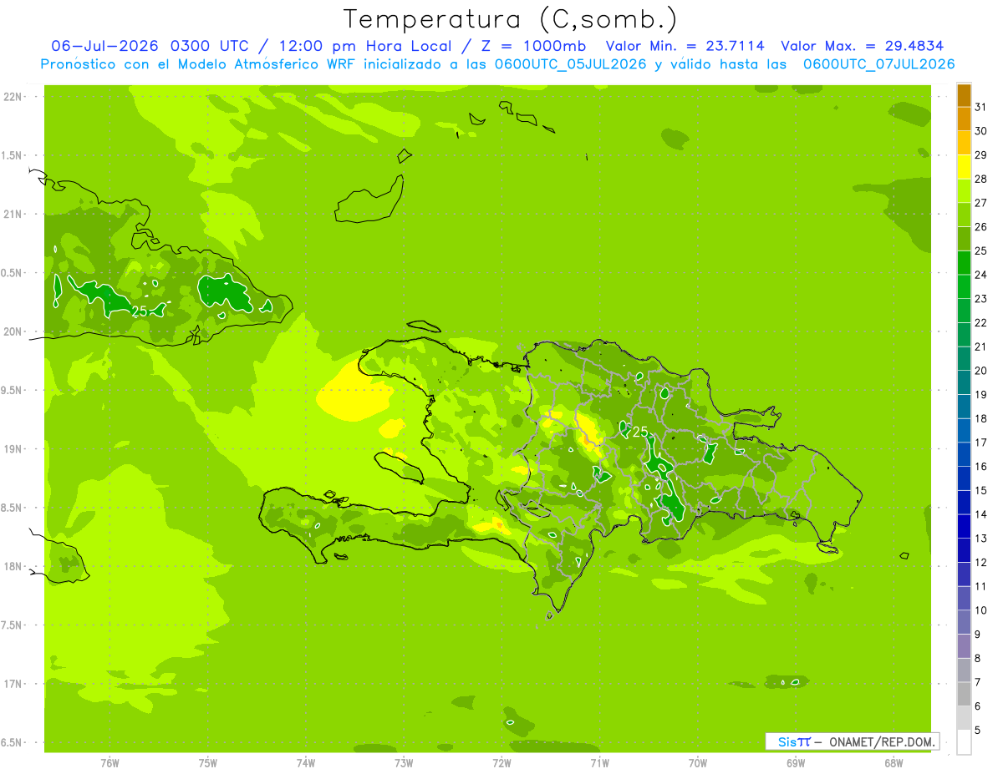1003x774 pixels.
Task: Select the "0600UTC_07JUL2026" valid-until time
Action: [878, 64]
